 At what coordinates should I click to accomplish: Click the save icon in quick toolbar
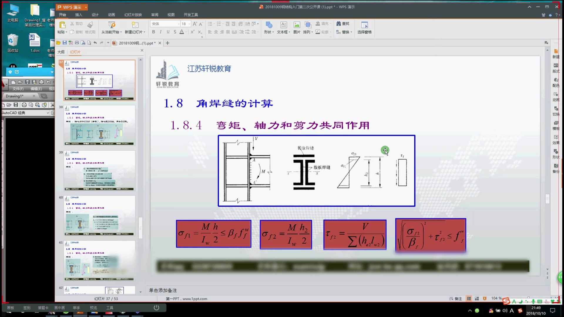[65, 43]
